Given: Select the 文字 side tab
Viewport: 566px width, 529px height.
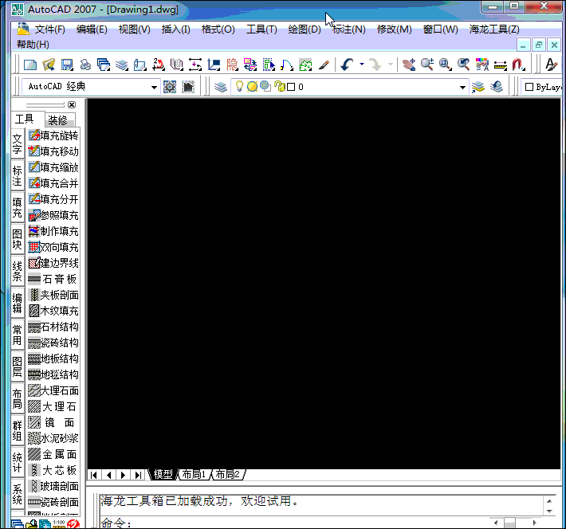Looking at the screenshot, I should tap(18, 143).
